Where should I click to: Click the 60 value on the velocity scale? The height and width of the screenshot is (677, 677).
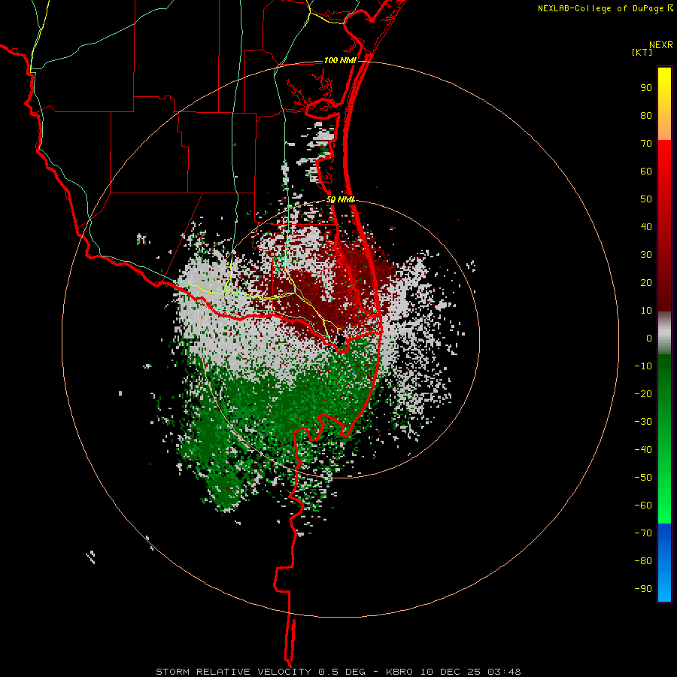646,172
